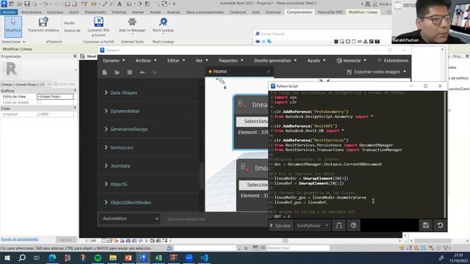Click Estilo de línea value field
The image size is (470, 264).
pyautogui.click(x=55, y=96)
